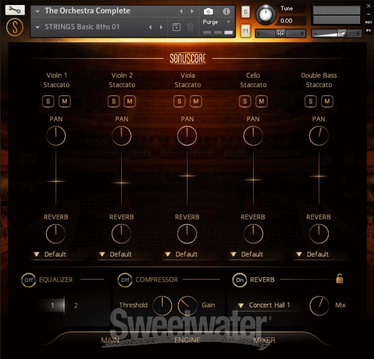The height and width of the screenshot is (359, 374).
Task: Turn on the Equalizer Off switch
Action: point(28,280)
